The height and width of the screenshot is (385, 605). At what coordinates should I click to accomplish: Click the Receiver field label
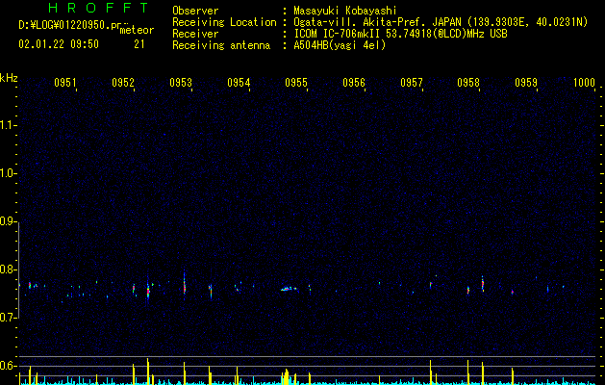(195, 34)
